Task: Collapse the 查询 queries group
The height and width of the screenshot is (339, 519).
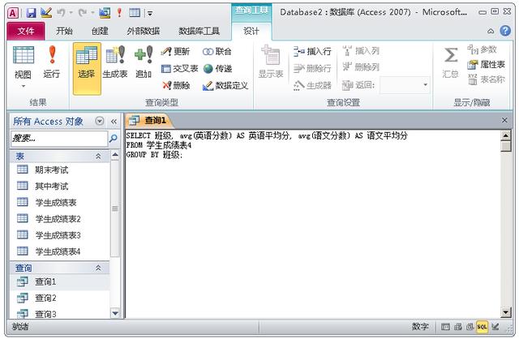Action: pos(98,268)
